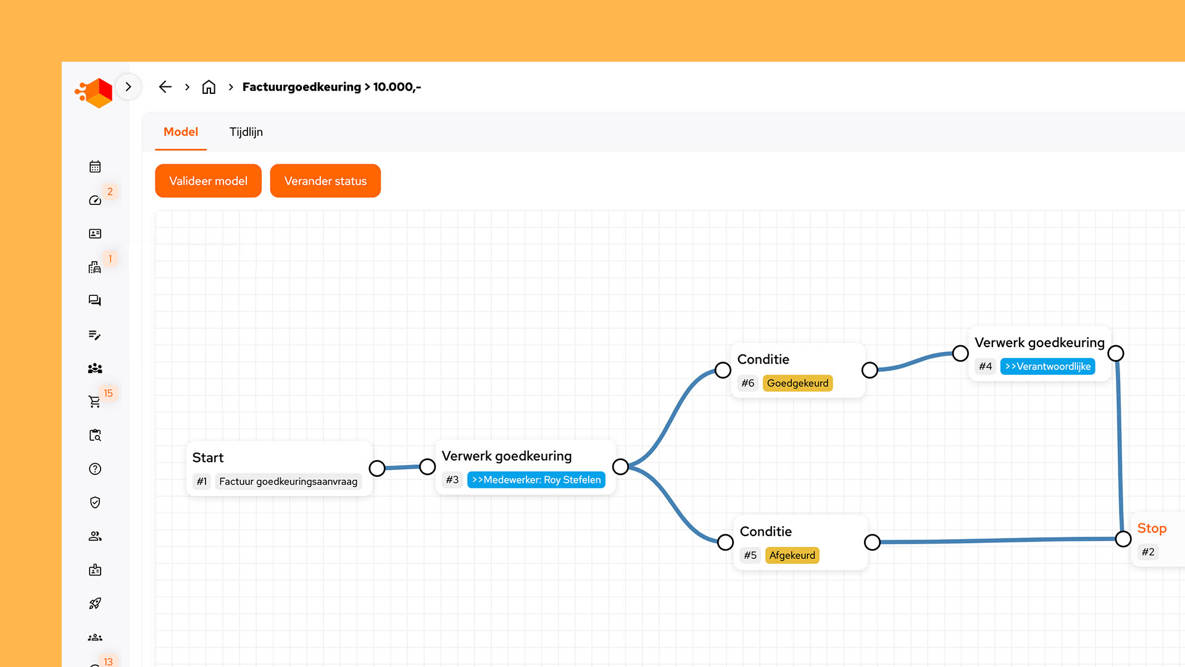Open the calendar icon in sidebar

coord(95,167)
